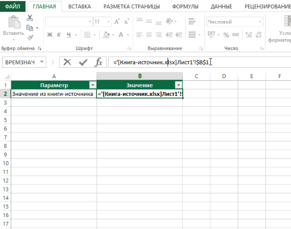Increase the indent
This screenshot has width=291, height=229.
pyautogui.click(x=179, y=35)
